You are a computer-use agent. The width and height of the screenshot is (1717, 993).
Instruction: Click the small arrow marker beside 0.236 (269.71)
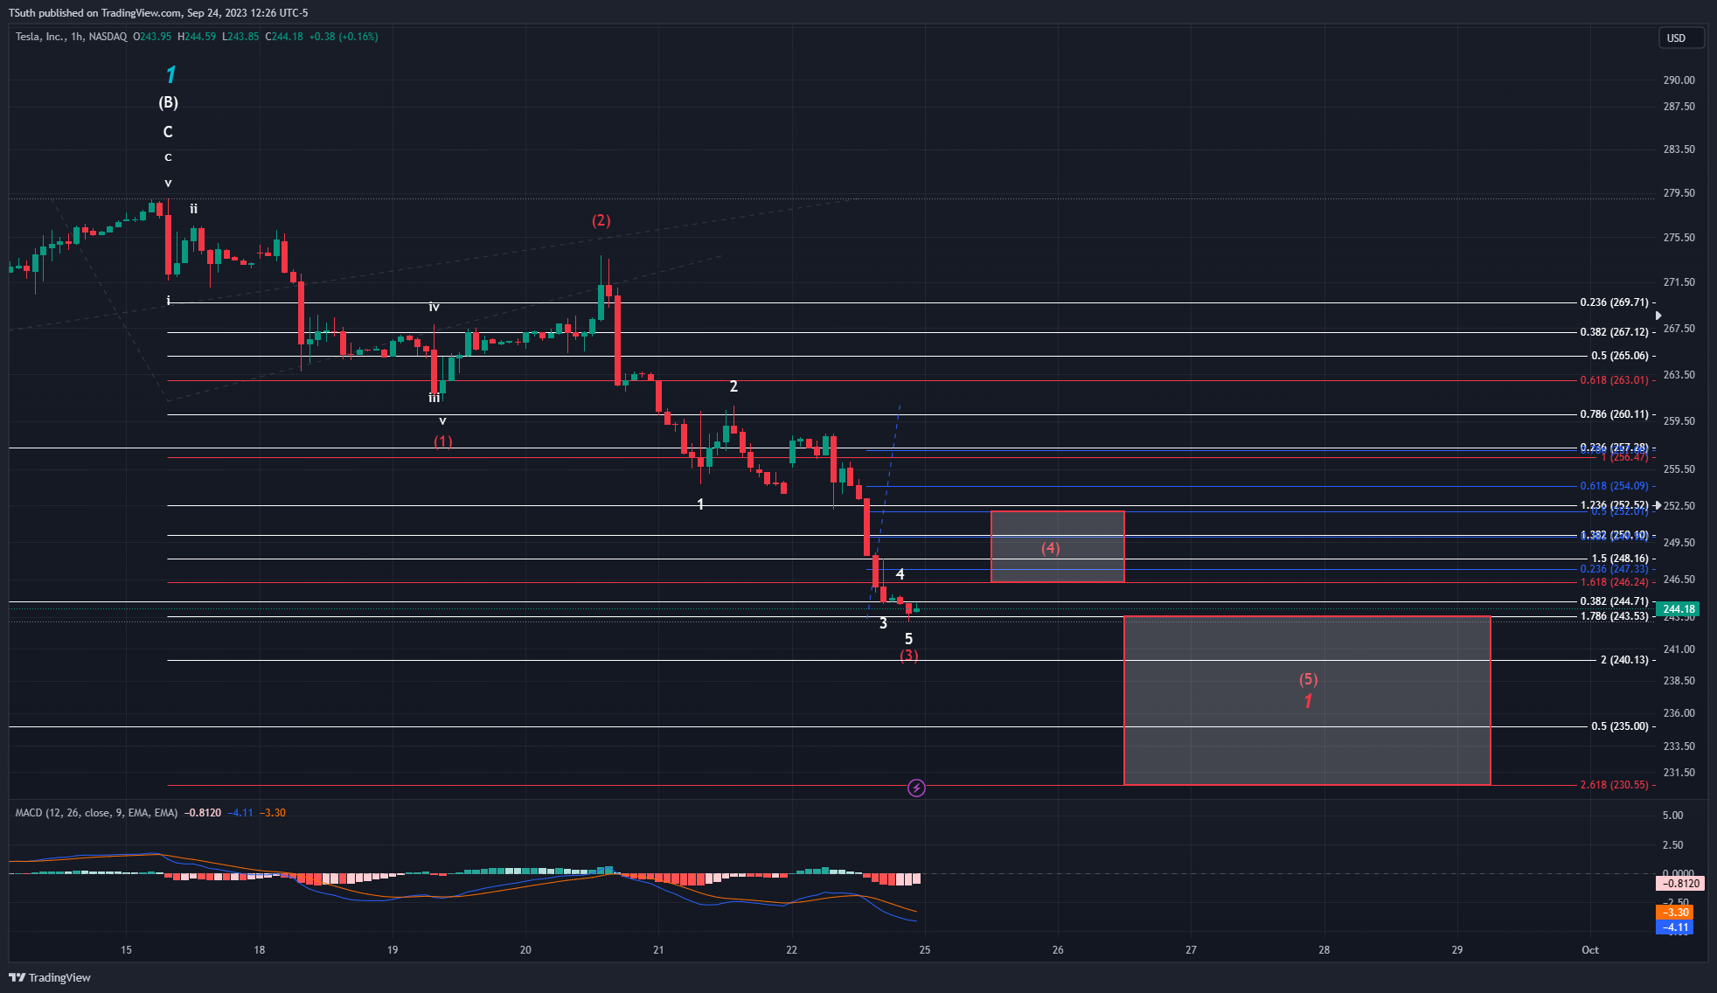[1658, 316]
